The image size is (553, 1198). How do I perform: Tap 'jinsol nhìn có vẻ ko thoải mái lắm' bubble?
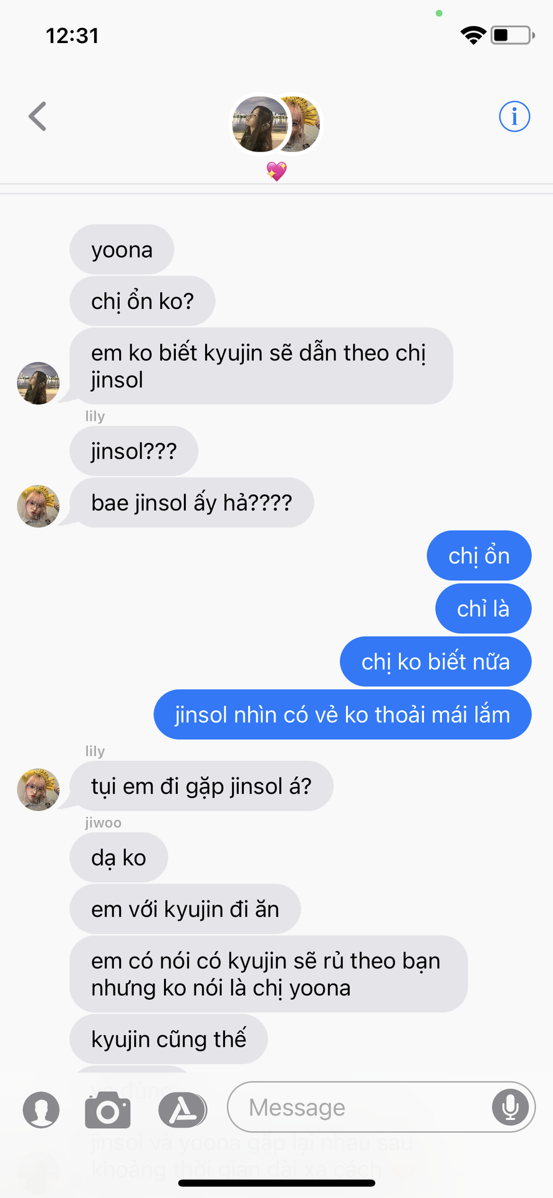342,714
